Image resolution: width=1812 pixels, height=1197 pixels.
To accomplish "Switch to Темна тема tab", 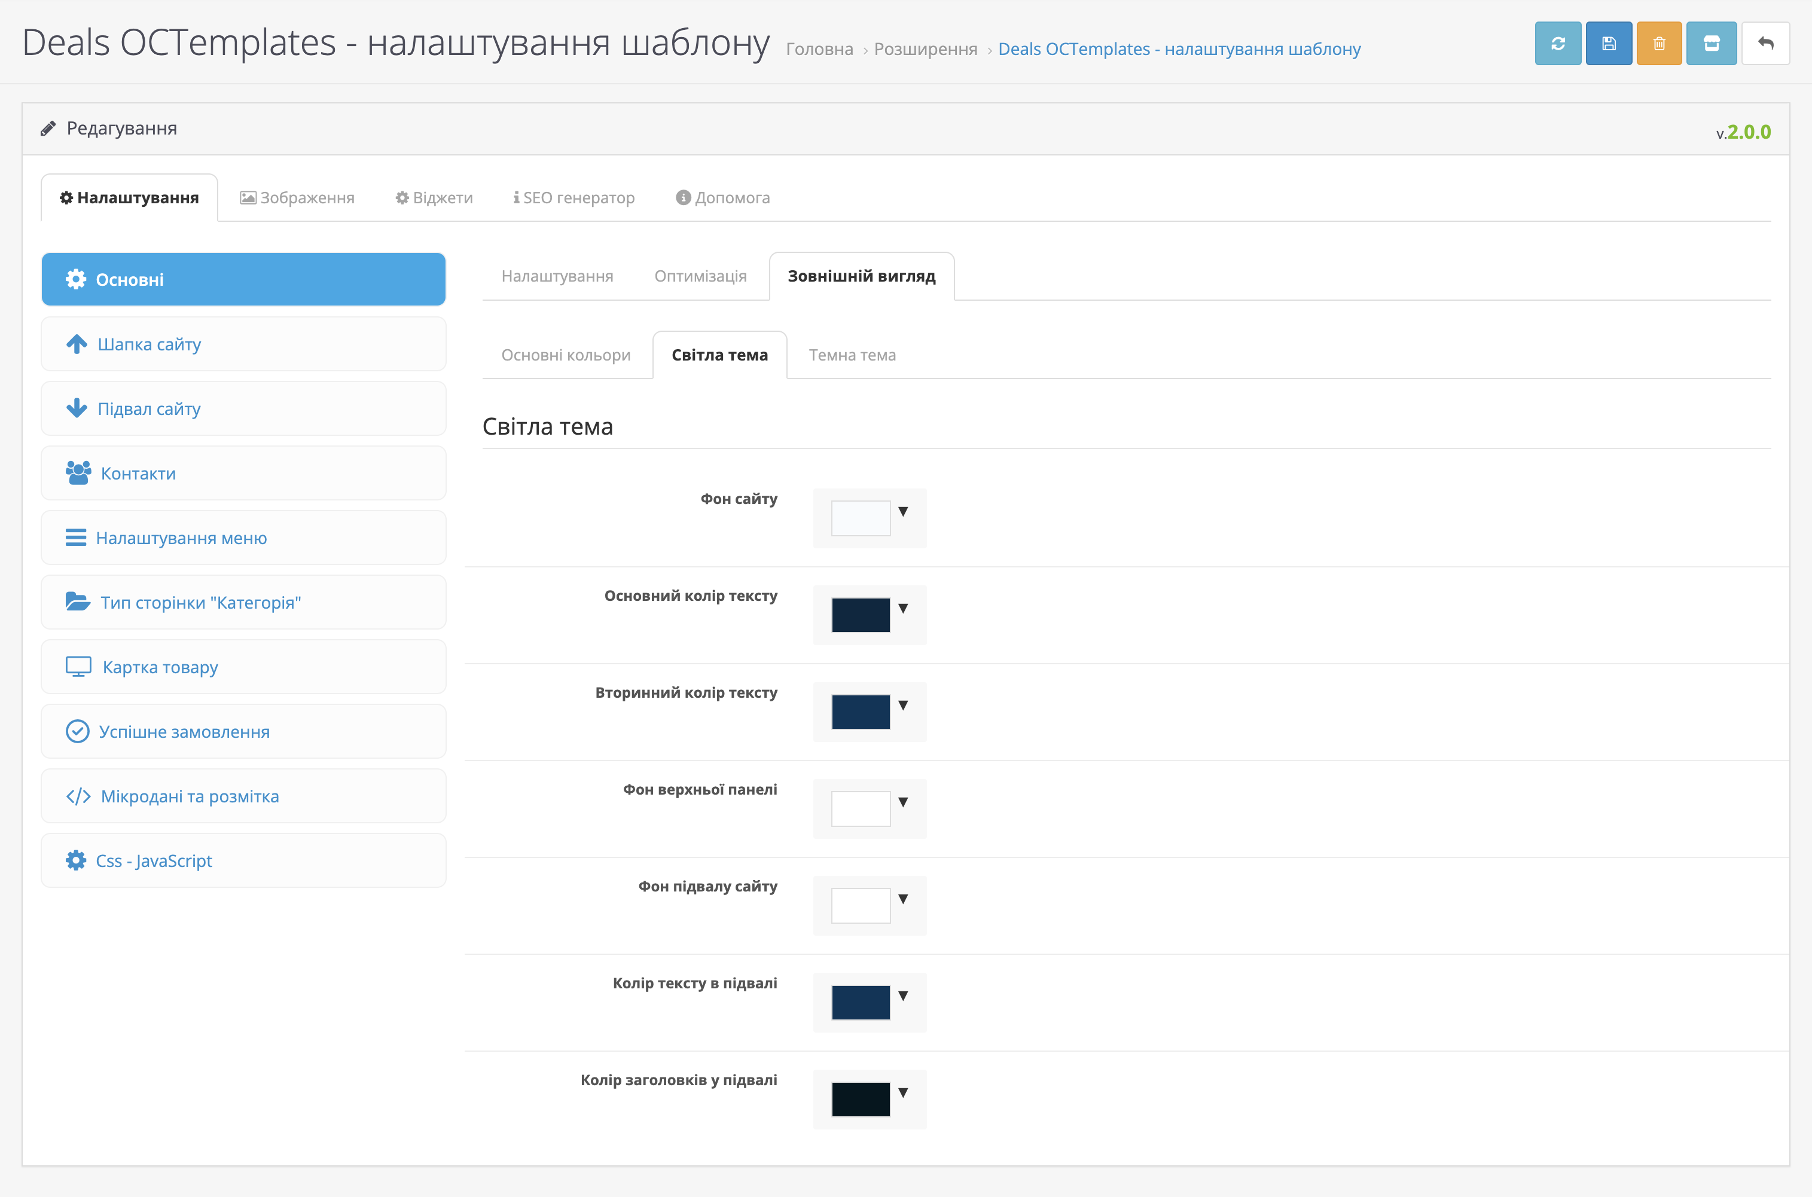I will [x=852, y=355].
